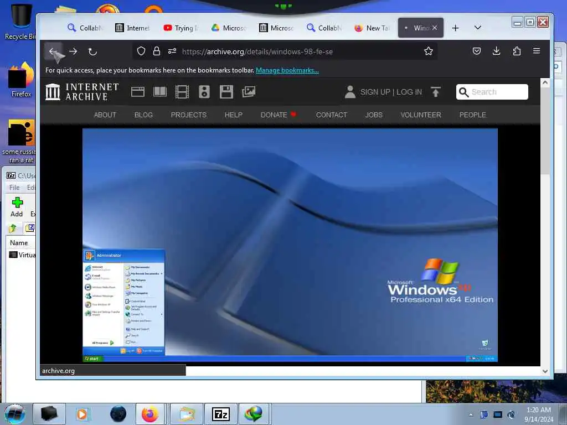
Task: Open Internet Download Manager taskbar icon
Action: click(x=254, y=414)
